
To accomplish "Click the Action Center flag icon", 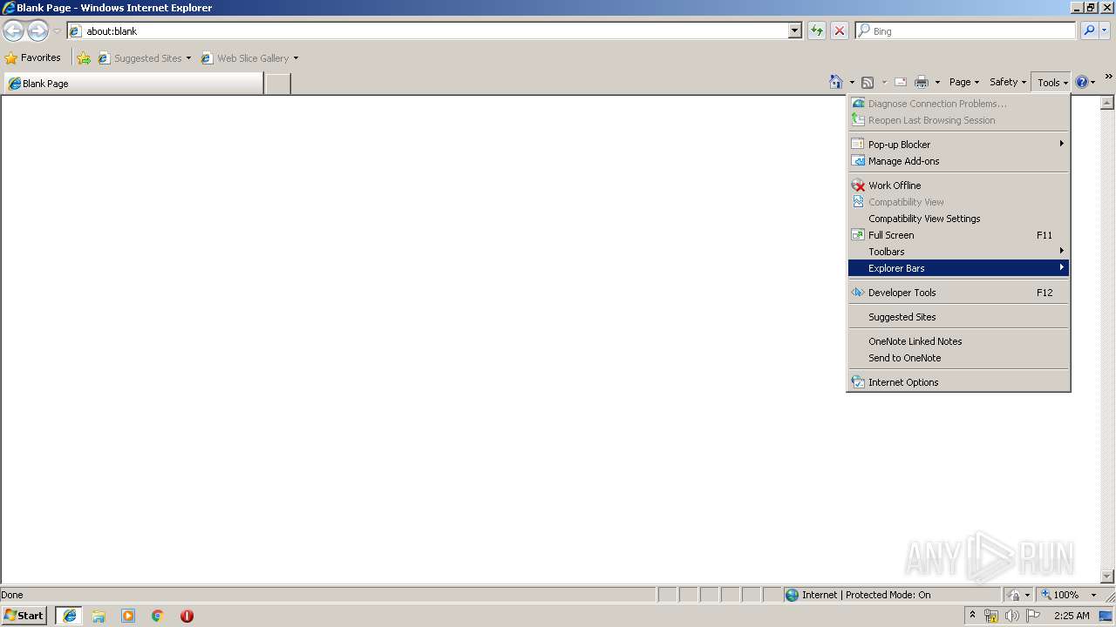I will click(1033, 616).
